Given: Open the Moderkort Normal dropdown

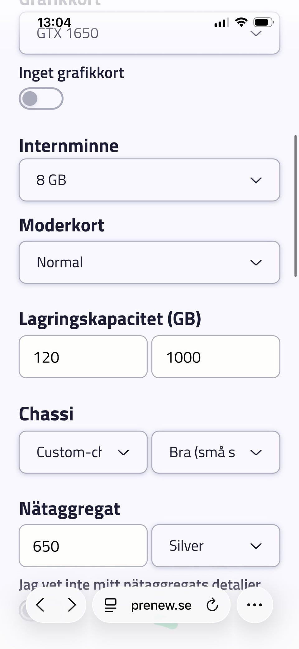Looking at the screenshot, I should point(149,262).
